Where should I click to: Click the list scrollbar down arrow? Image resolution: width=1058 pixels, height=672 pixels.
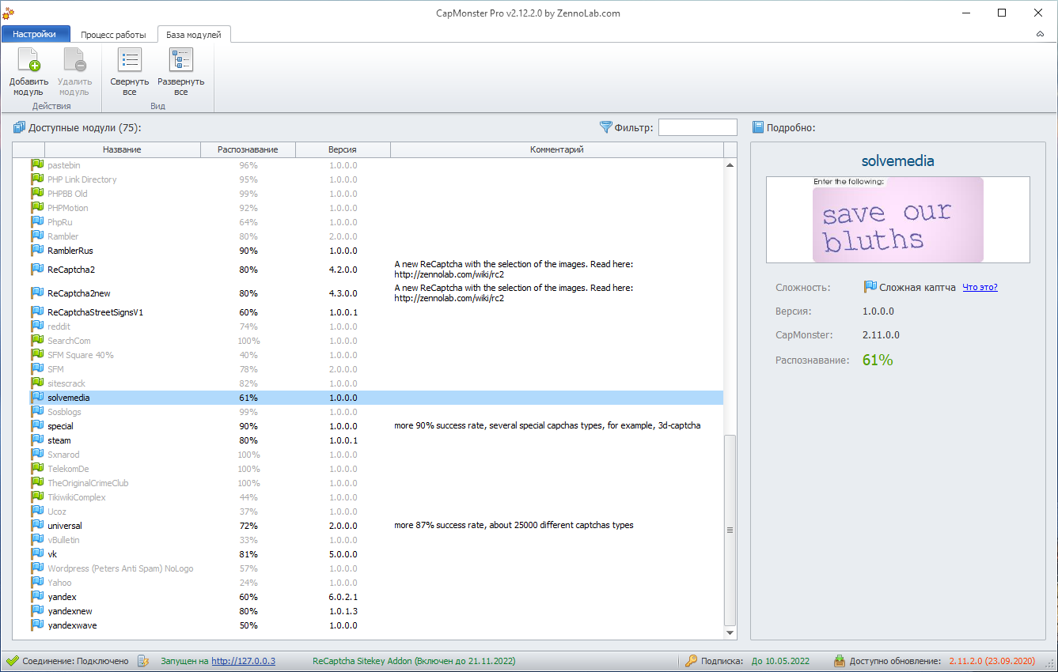730,632
